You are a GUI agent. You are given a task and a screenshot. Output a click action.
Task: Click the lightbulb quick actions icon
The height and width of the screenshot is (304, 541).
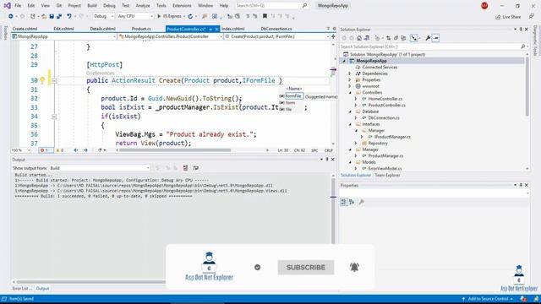coord(42,80)
